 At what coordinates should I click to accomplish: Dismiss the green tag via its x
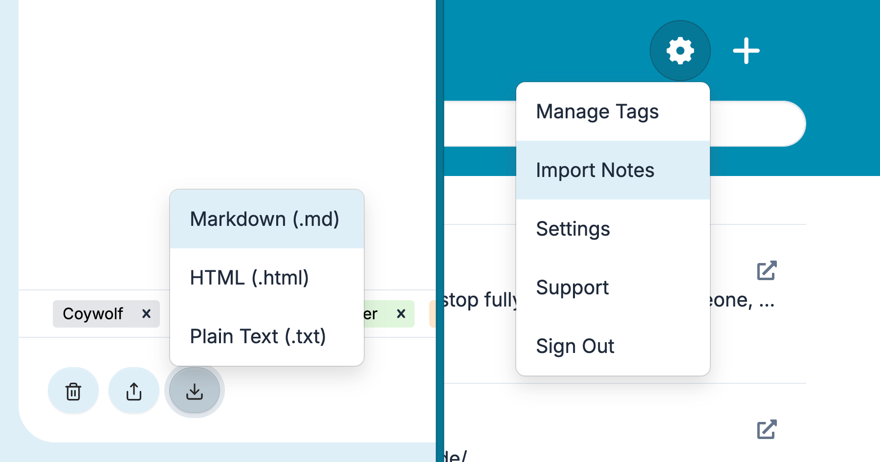[x=402, y=314]
